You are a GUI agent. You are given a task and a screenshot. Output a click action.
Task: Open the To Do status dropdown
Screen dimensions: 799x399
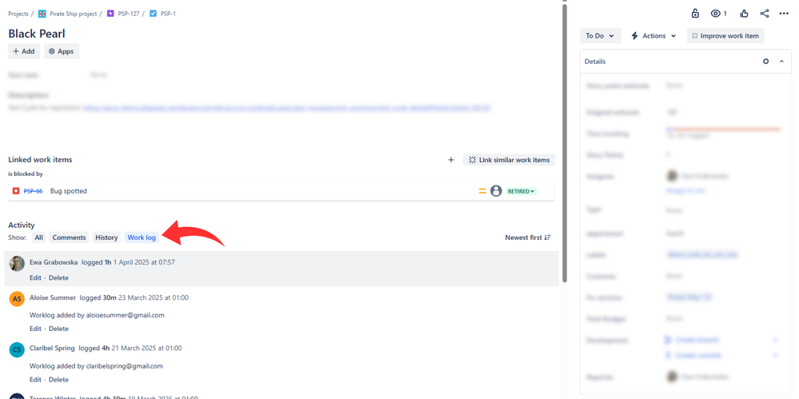[601, 36]
